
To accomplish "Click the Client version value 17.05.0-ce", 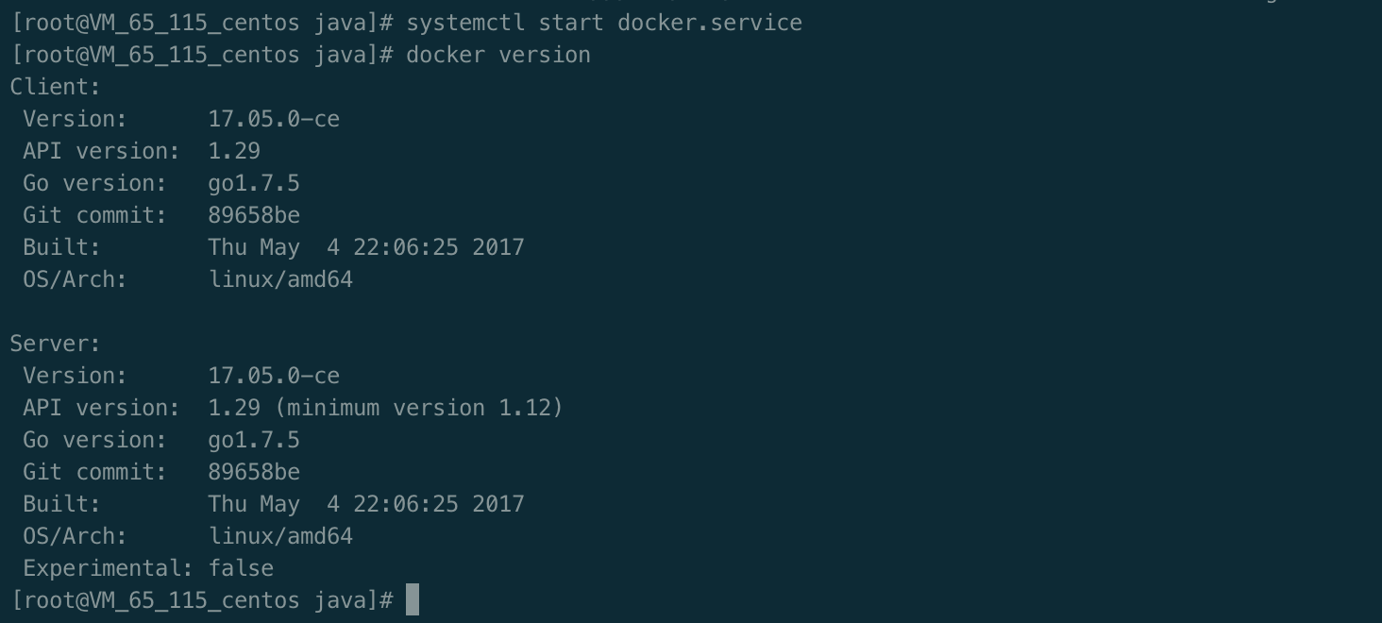I will tap(274, 119).
